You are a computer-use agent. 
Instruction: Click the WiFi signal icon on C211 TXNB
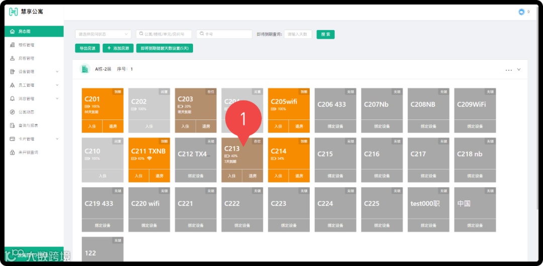tap(150, 159)
